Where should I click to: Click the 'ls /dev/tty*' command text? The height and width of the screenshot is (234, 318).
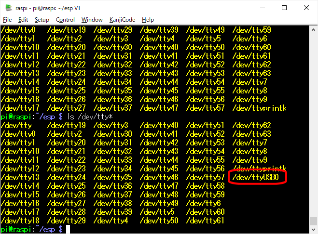click(x=90, y=117)
